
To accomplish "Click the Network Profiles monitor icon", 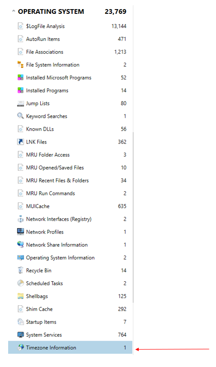I will click(x=21, y=232).
